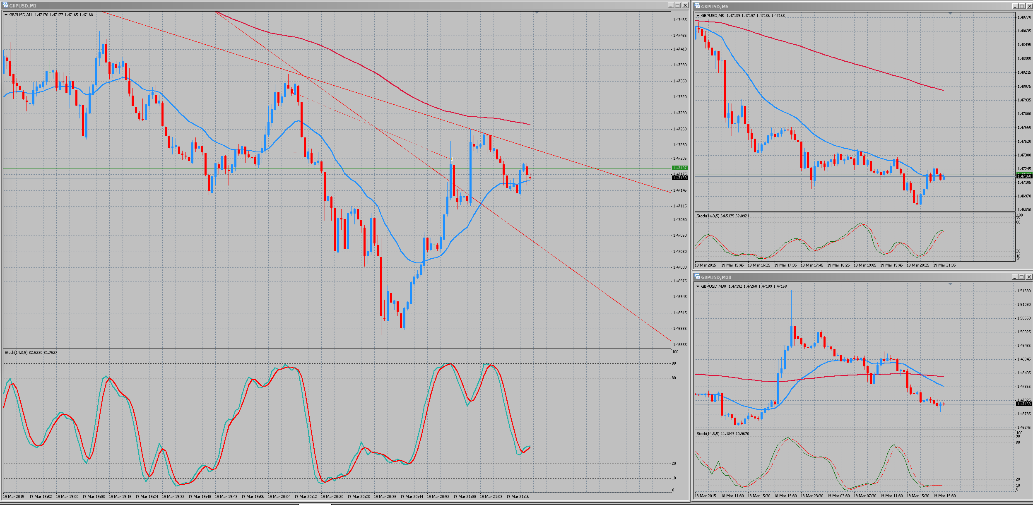Screen dimensions: 1033x505
Task: Click the M30 chart shift triangle marker
Action: tap(950, 284)
